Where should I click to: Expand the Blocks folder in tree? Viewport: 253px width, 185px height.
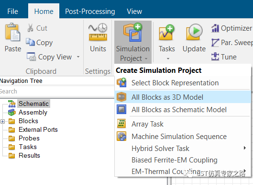2,121
